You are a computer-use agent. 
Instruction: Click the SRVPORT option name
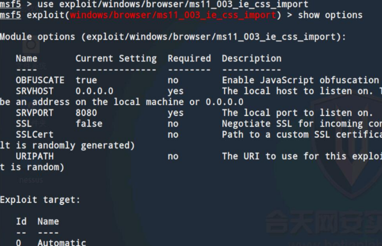(x=34, y=113)
